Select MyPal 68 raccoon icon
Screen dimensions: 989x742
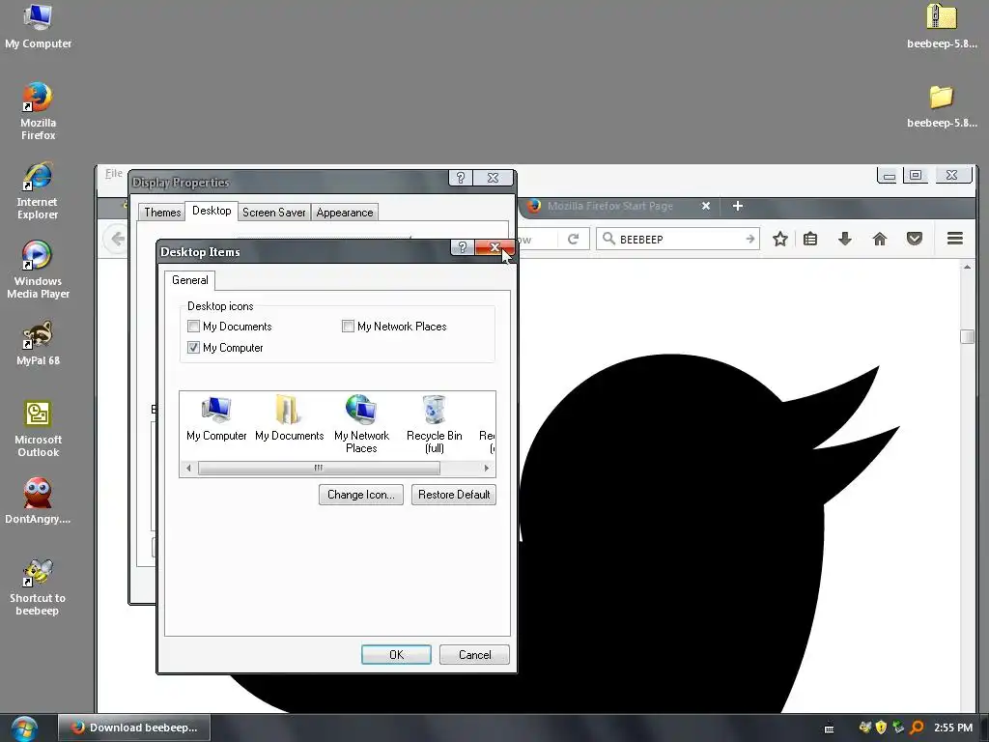click(x=38, y=343)
